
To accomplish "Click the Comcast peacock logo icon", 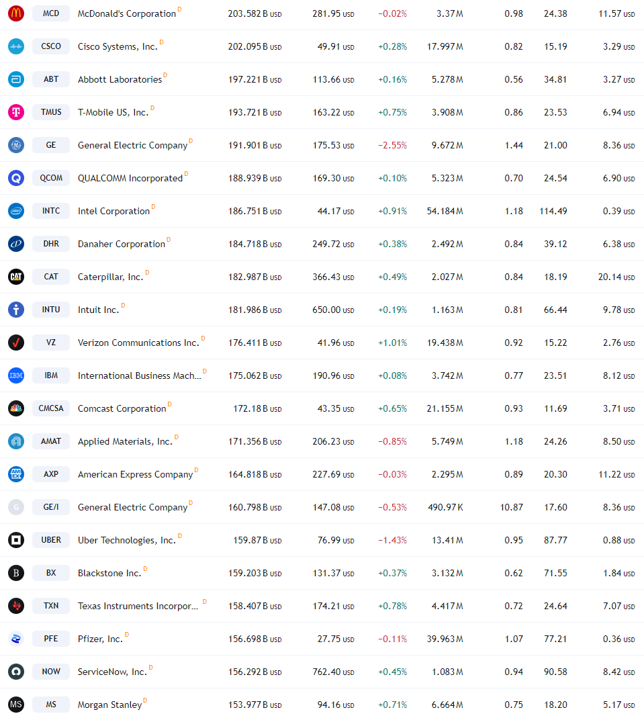I will [x=16, y=408].
